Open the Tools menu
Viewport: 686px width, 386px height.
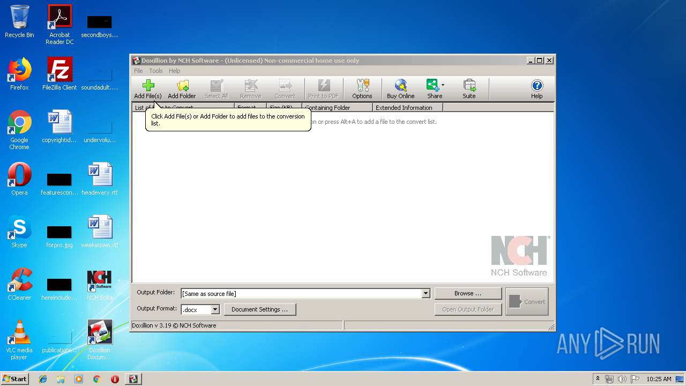click(156, 71)
